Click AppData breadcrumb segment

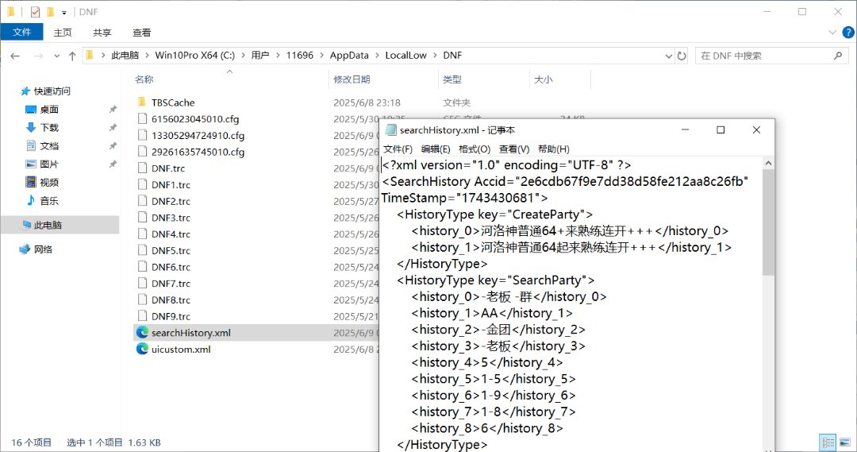pos(349,56)
